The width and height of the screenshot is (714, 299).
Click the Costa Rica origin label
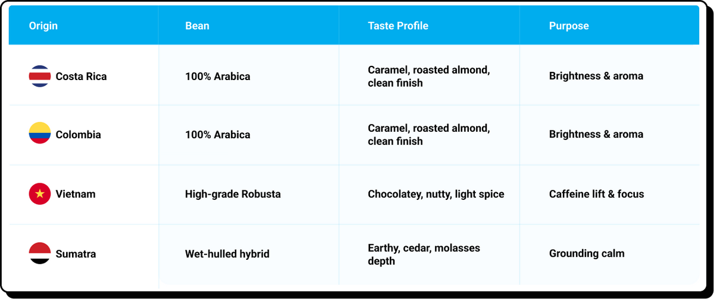pos(82,77)
